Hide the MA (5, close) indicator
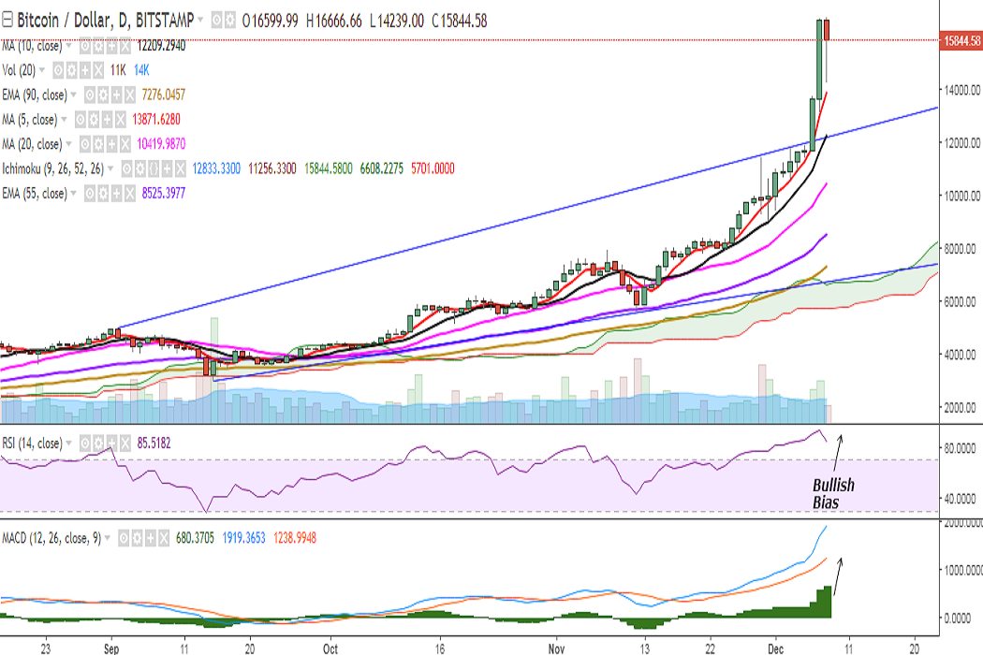Image resolution: width=983 pixels, height=655 pixels. point(81,119)
